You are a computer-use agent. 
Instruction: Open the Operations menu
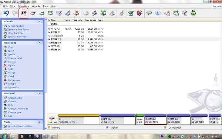(x=23, y=6)
